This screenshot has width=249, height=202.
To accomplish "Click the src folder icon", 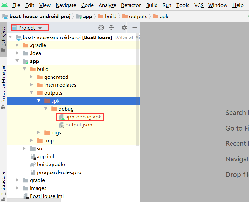I will [x=33, y=148].
